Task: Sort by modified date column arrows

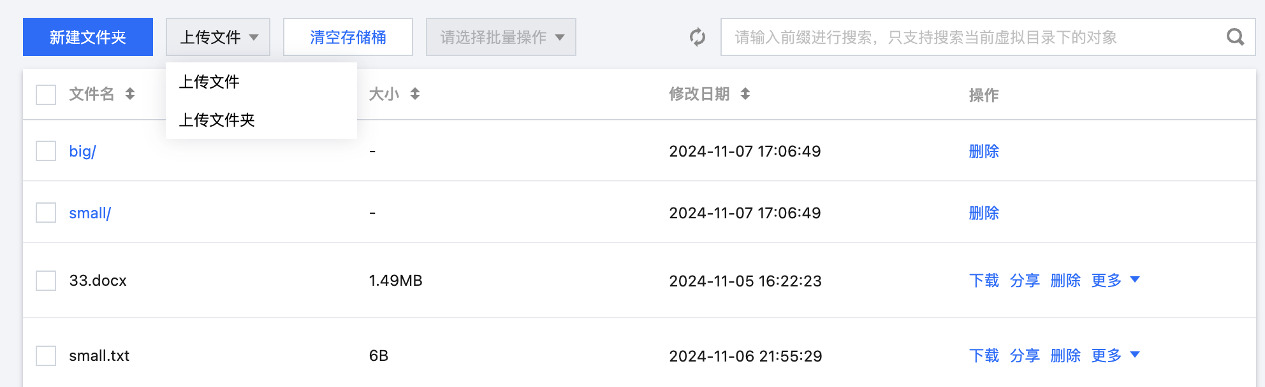Action: (x=745, y=94)
